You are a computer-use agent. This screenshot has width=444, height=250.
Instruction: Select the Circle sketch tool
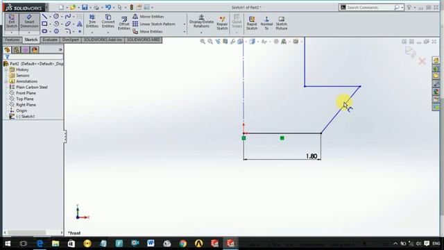click(56, 17)
